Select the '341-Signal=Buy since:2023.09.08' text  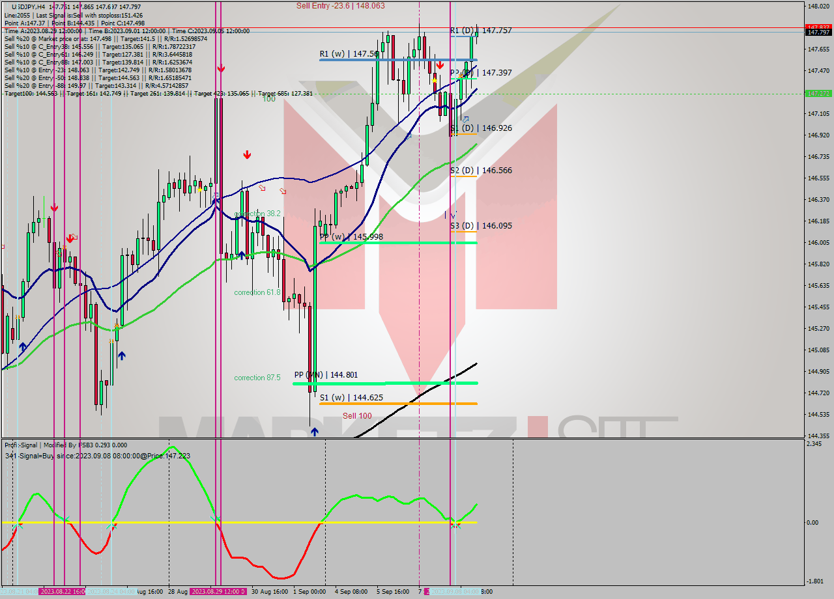click(x=97, y=456)
